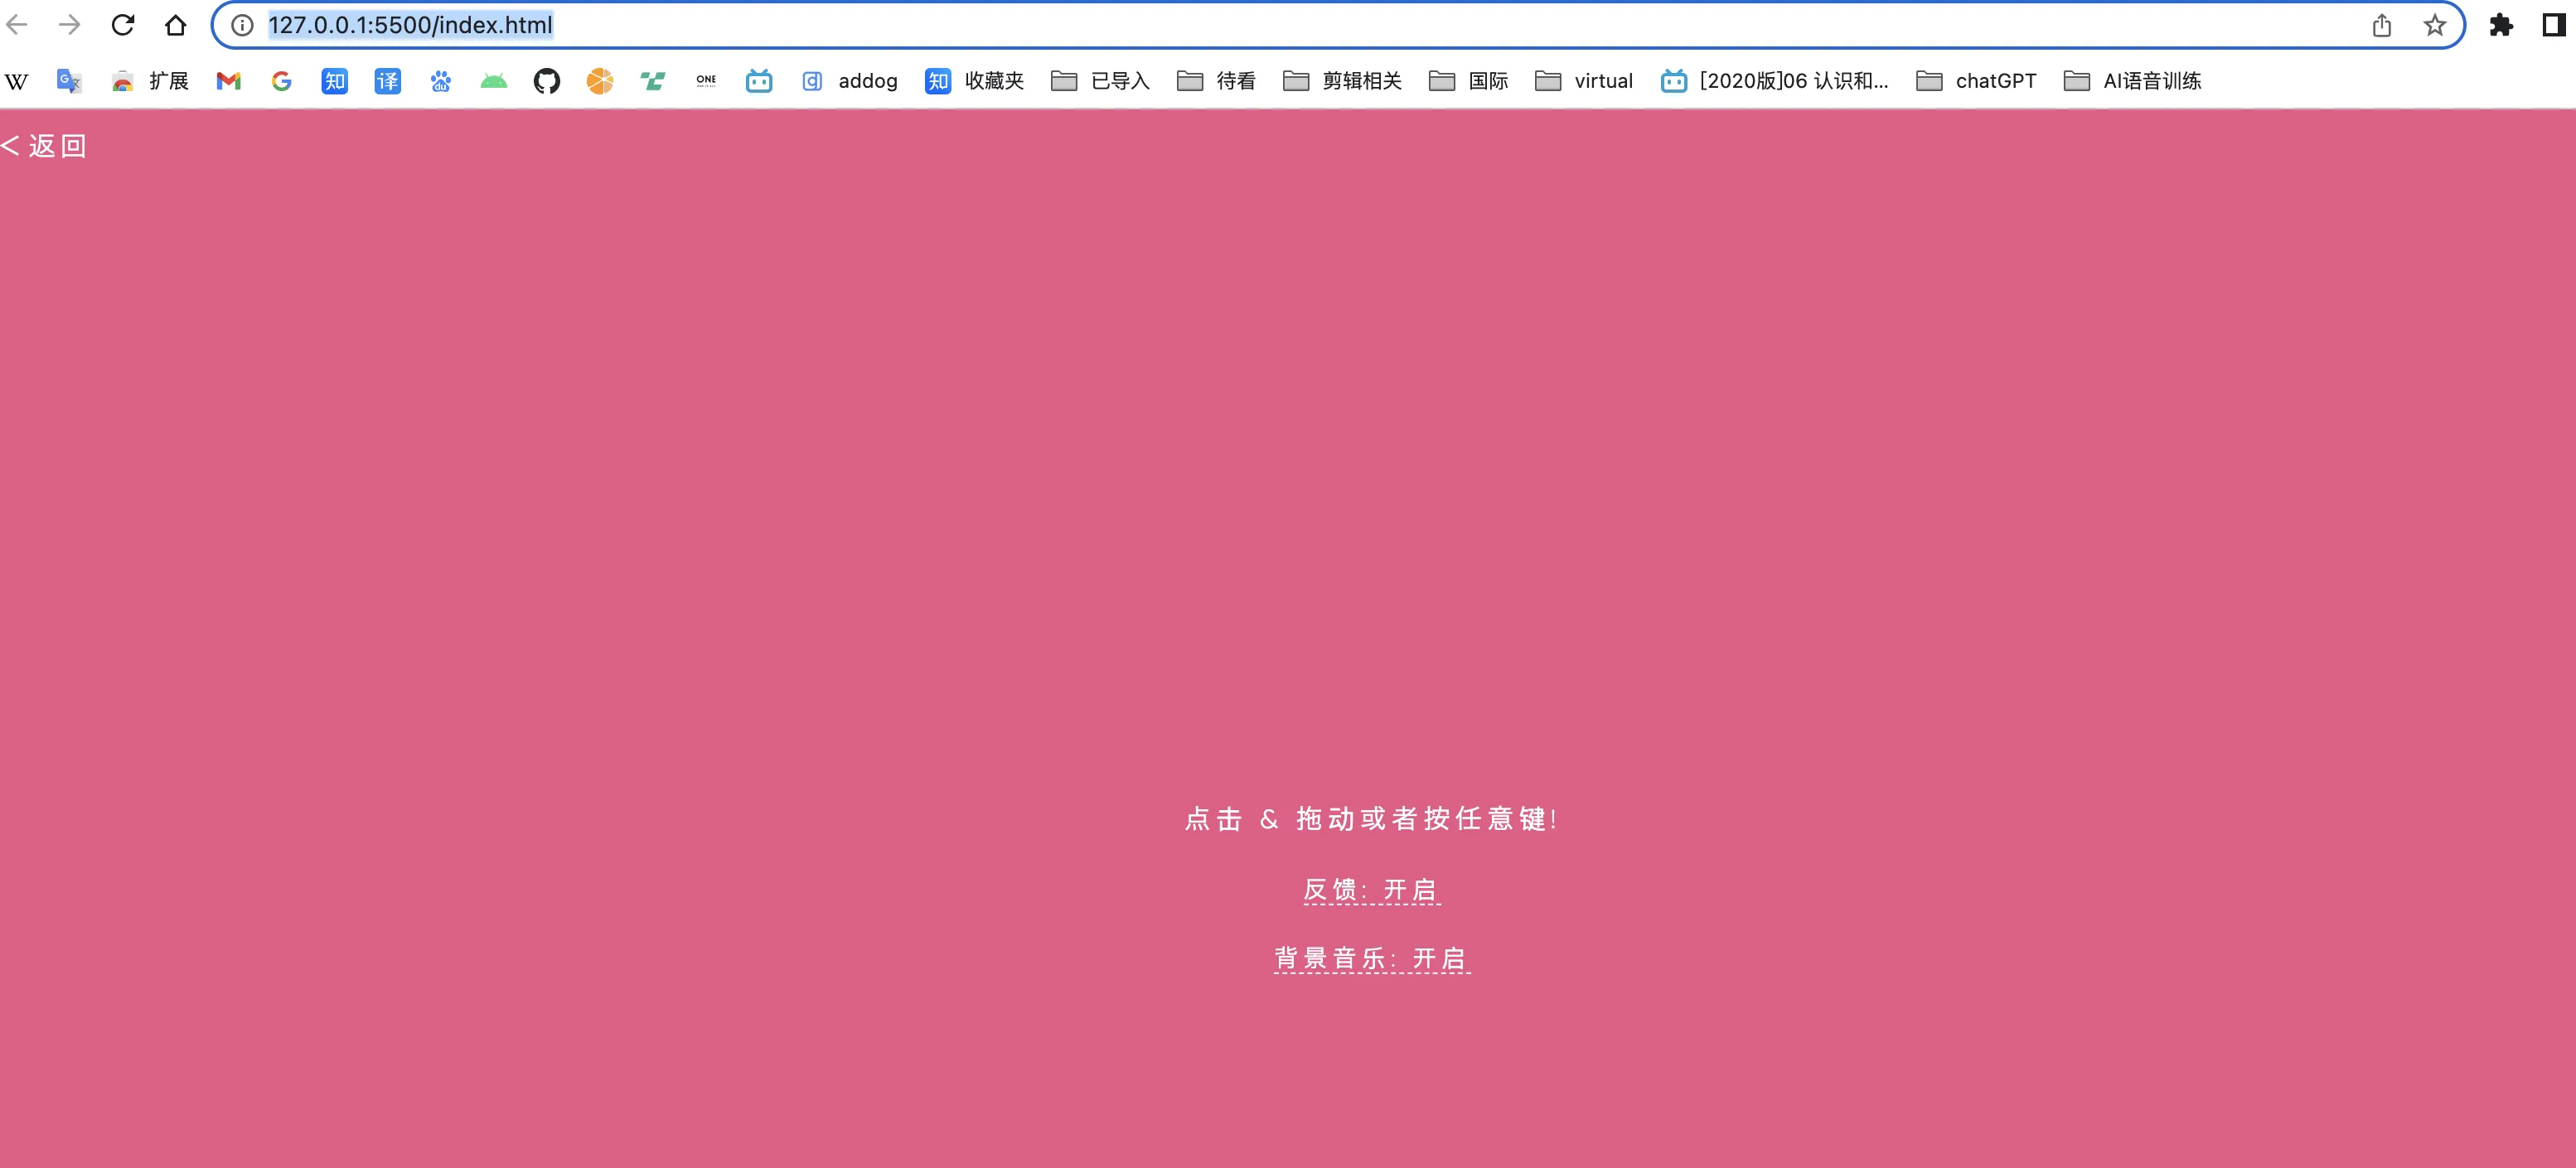Open the Bilibili bookmark before addog
Image resolution: width=2576 pixels, height=1168 pixels.
759,81
